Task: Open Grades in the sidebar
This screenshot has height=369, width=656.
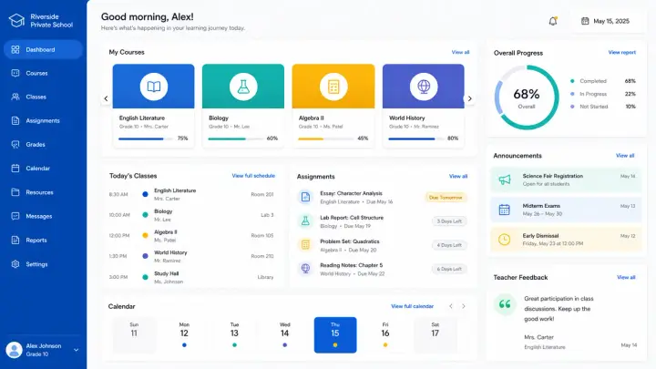Action: tap(43, 144)
